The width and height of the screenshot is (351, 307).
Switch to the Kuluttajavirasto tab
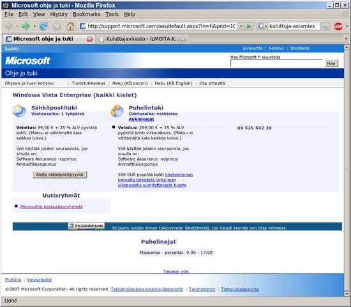click(142, 39)
